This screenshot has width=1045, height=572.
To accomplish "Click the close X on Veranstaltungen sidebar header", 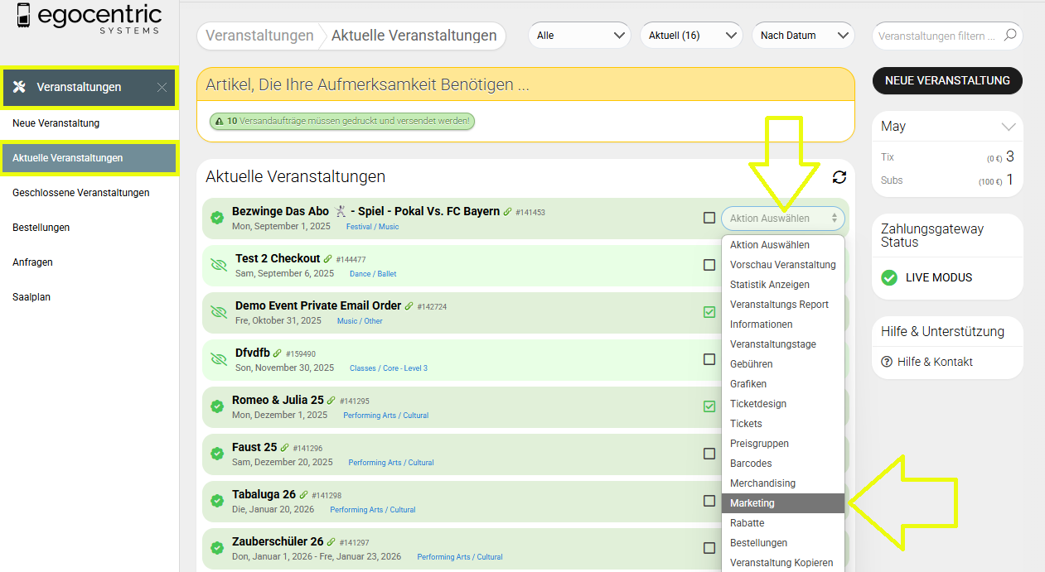I will tap(162, 88).
